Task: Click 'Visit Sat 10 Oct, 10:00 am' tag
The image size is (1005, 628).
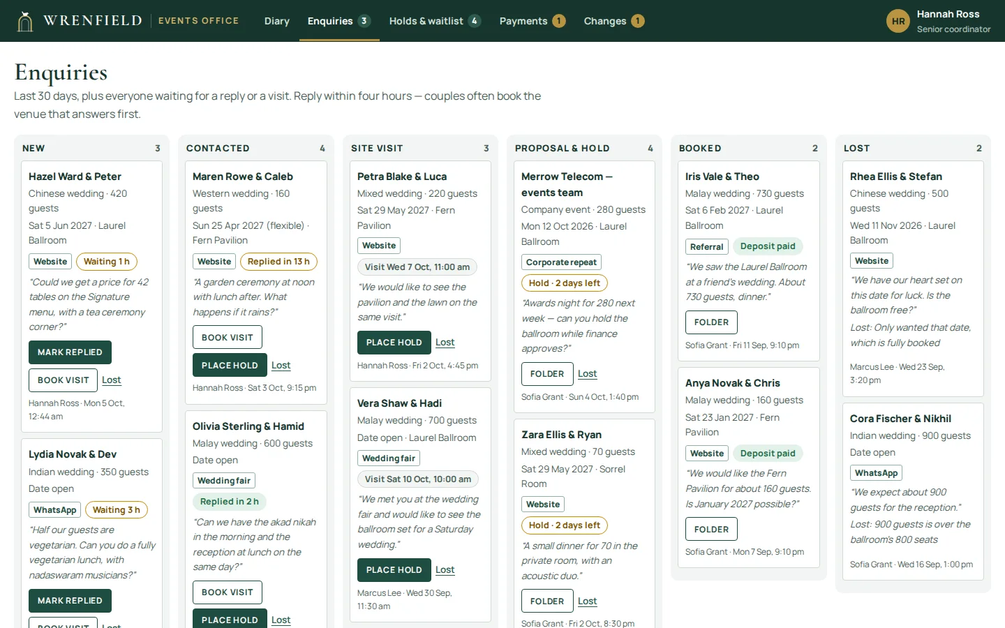Action: click(418, 479)
